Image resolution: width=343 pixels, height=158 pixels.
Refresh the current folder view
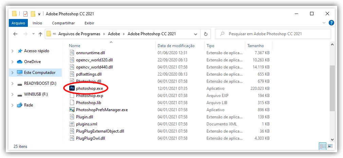205,34
